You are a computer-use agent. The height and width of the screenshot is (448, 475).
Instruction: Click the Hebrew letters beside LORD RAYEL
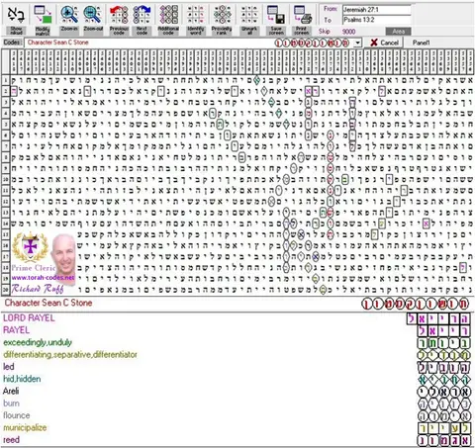point(438,318)
